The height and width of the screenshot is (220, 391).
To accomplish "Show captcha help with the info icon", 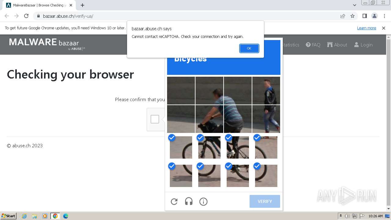I will point(203,202).
